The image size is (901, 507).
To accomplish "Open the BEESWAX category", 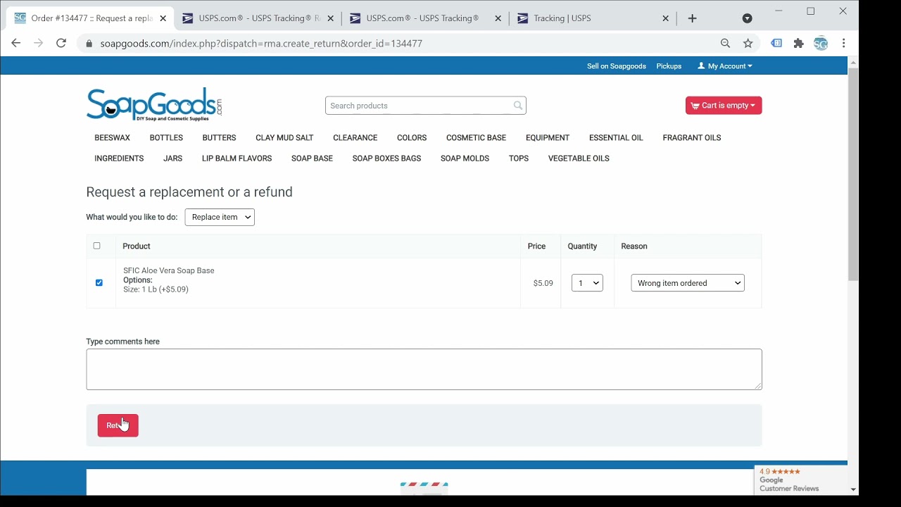I will [113, 138].
